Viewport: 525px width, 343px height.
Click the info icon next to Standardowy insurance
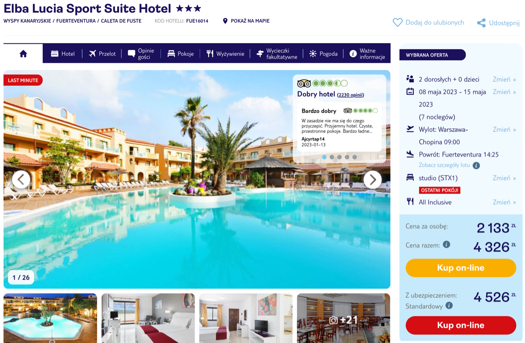point(449,306)
